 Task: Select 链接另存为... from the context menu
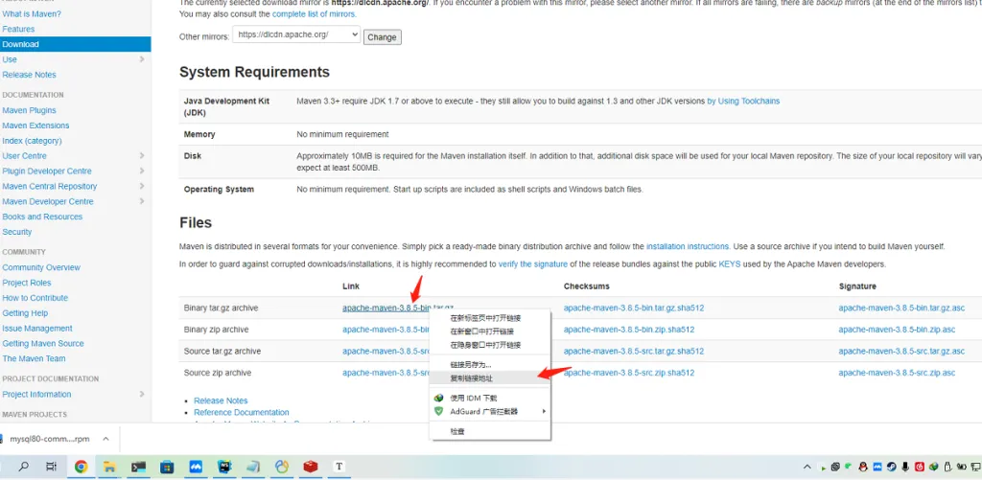point(471,364)
